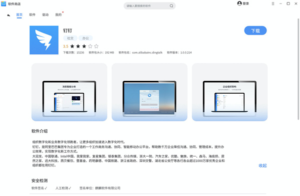
Task: Click the user avatar login icon
Action: point(239,3)
